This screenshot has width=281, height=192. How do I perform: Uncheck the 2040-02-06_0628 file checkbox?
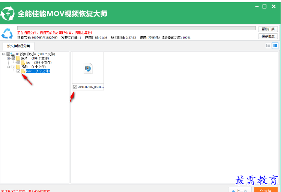tap(75, 87)
